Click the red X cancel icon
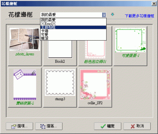Image resolution: width=158 pixels, height=134 pixels. pyautogui.click(x=133, y=126)
